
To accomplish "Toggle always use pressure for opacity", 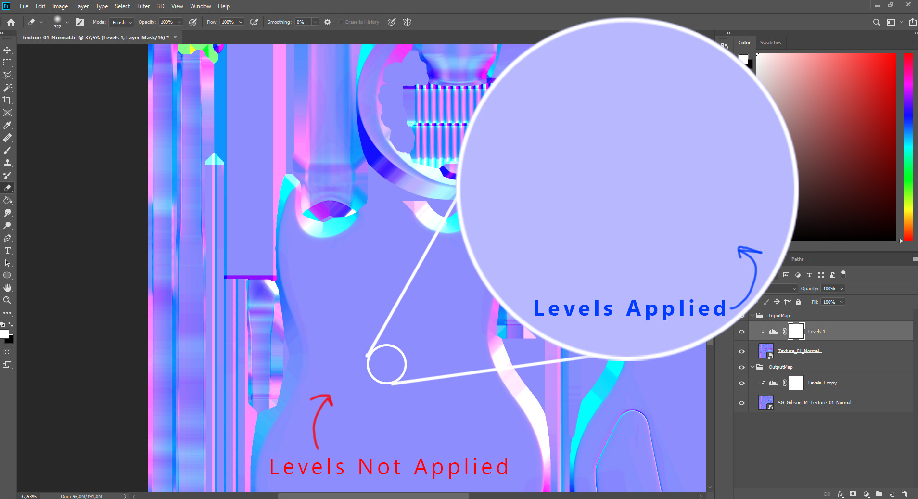I will click(x=193, y=22).
